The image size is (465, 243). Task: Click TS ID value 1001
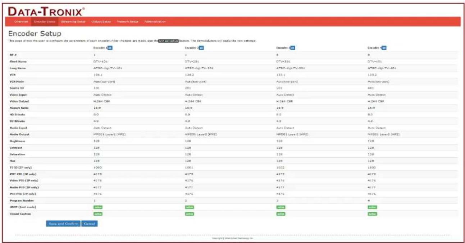tap(188, 168)
